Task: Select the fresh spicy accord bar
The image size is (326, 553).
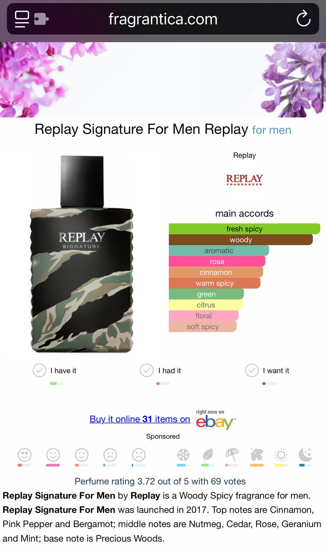Action: pos(245,229)
